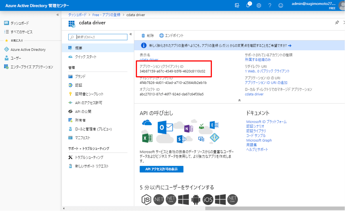Viewport: 345px width, 211px height.
Task: Open the feedback smiley icon
Action: click(281, 5)
